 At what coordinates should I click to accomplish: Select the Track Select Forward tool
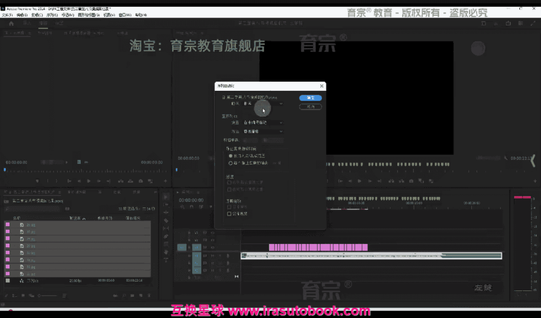[x=166, y=205]
